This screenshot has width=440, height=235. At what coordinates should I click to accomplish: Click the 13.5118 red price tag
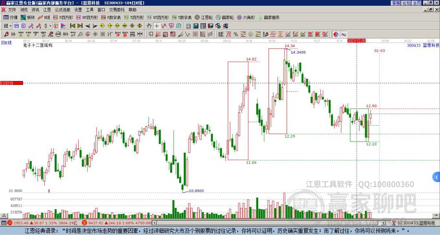click(x=12, y=83)
